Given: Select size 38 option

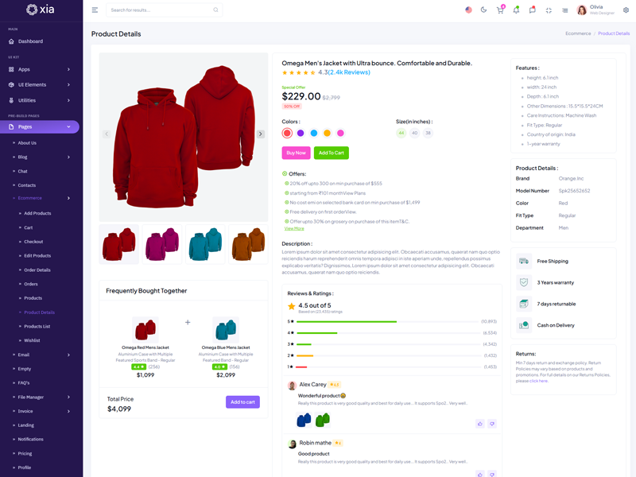Looking at the screenshot, I should tap(428, 133).
